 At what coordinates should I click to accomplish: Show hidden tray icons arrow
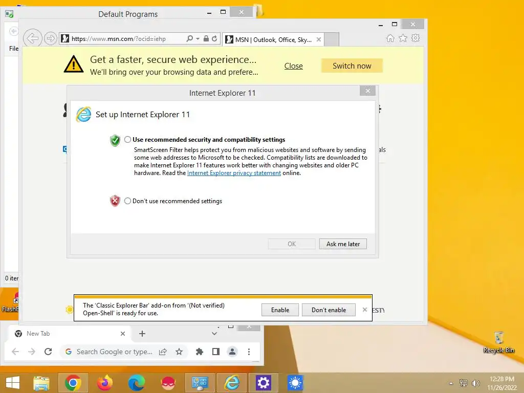(451, 383)
